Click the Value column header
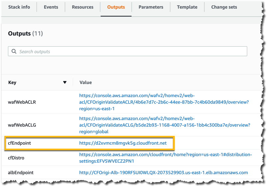The image size is (268, 188). (85, 82)
